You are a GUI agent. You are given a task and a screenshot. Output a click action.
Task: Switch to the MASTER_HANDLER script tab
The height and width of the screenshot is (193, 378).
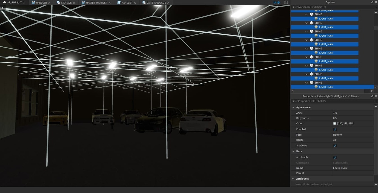point(96,2)
